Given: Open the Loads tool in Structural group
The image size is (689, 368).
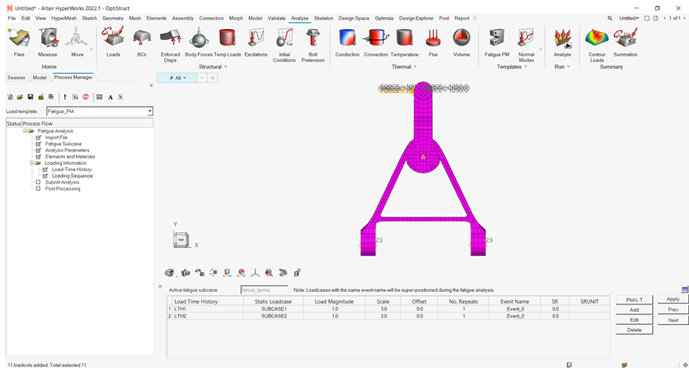Looking at the screenshot, I should 113,38.
